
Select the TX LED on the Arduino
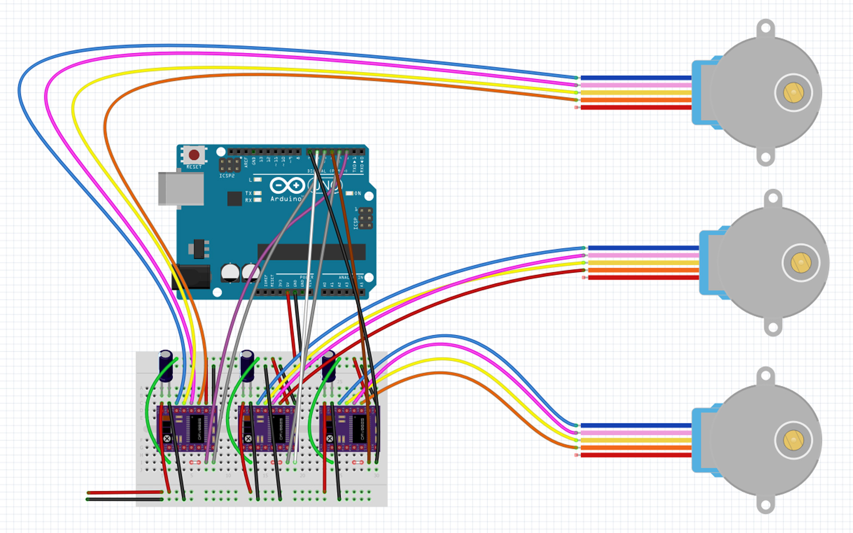click(257, 193)
